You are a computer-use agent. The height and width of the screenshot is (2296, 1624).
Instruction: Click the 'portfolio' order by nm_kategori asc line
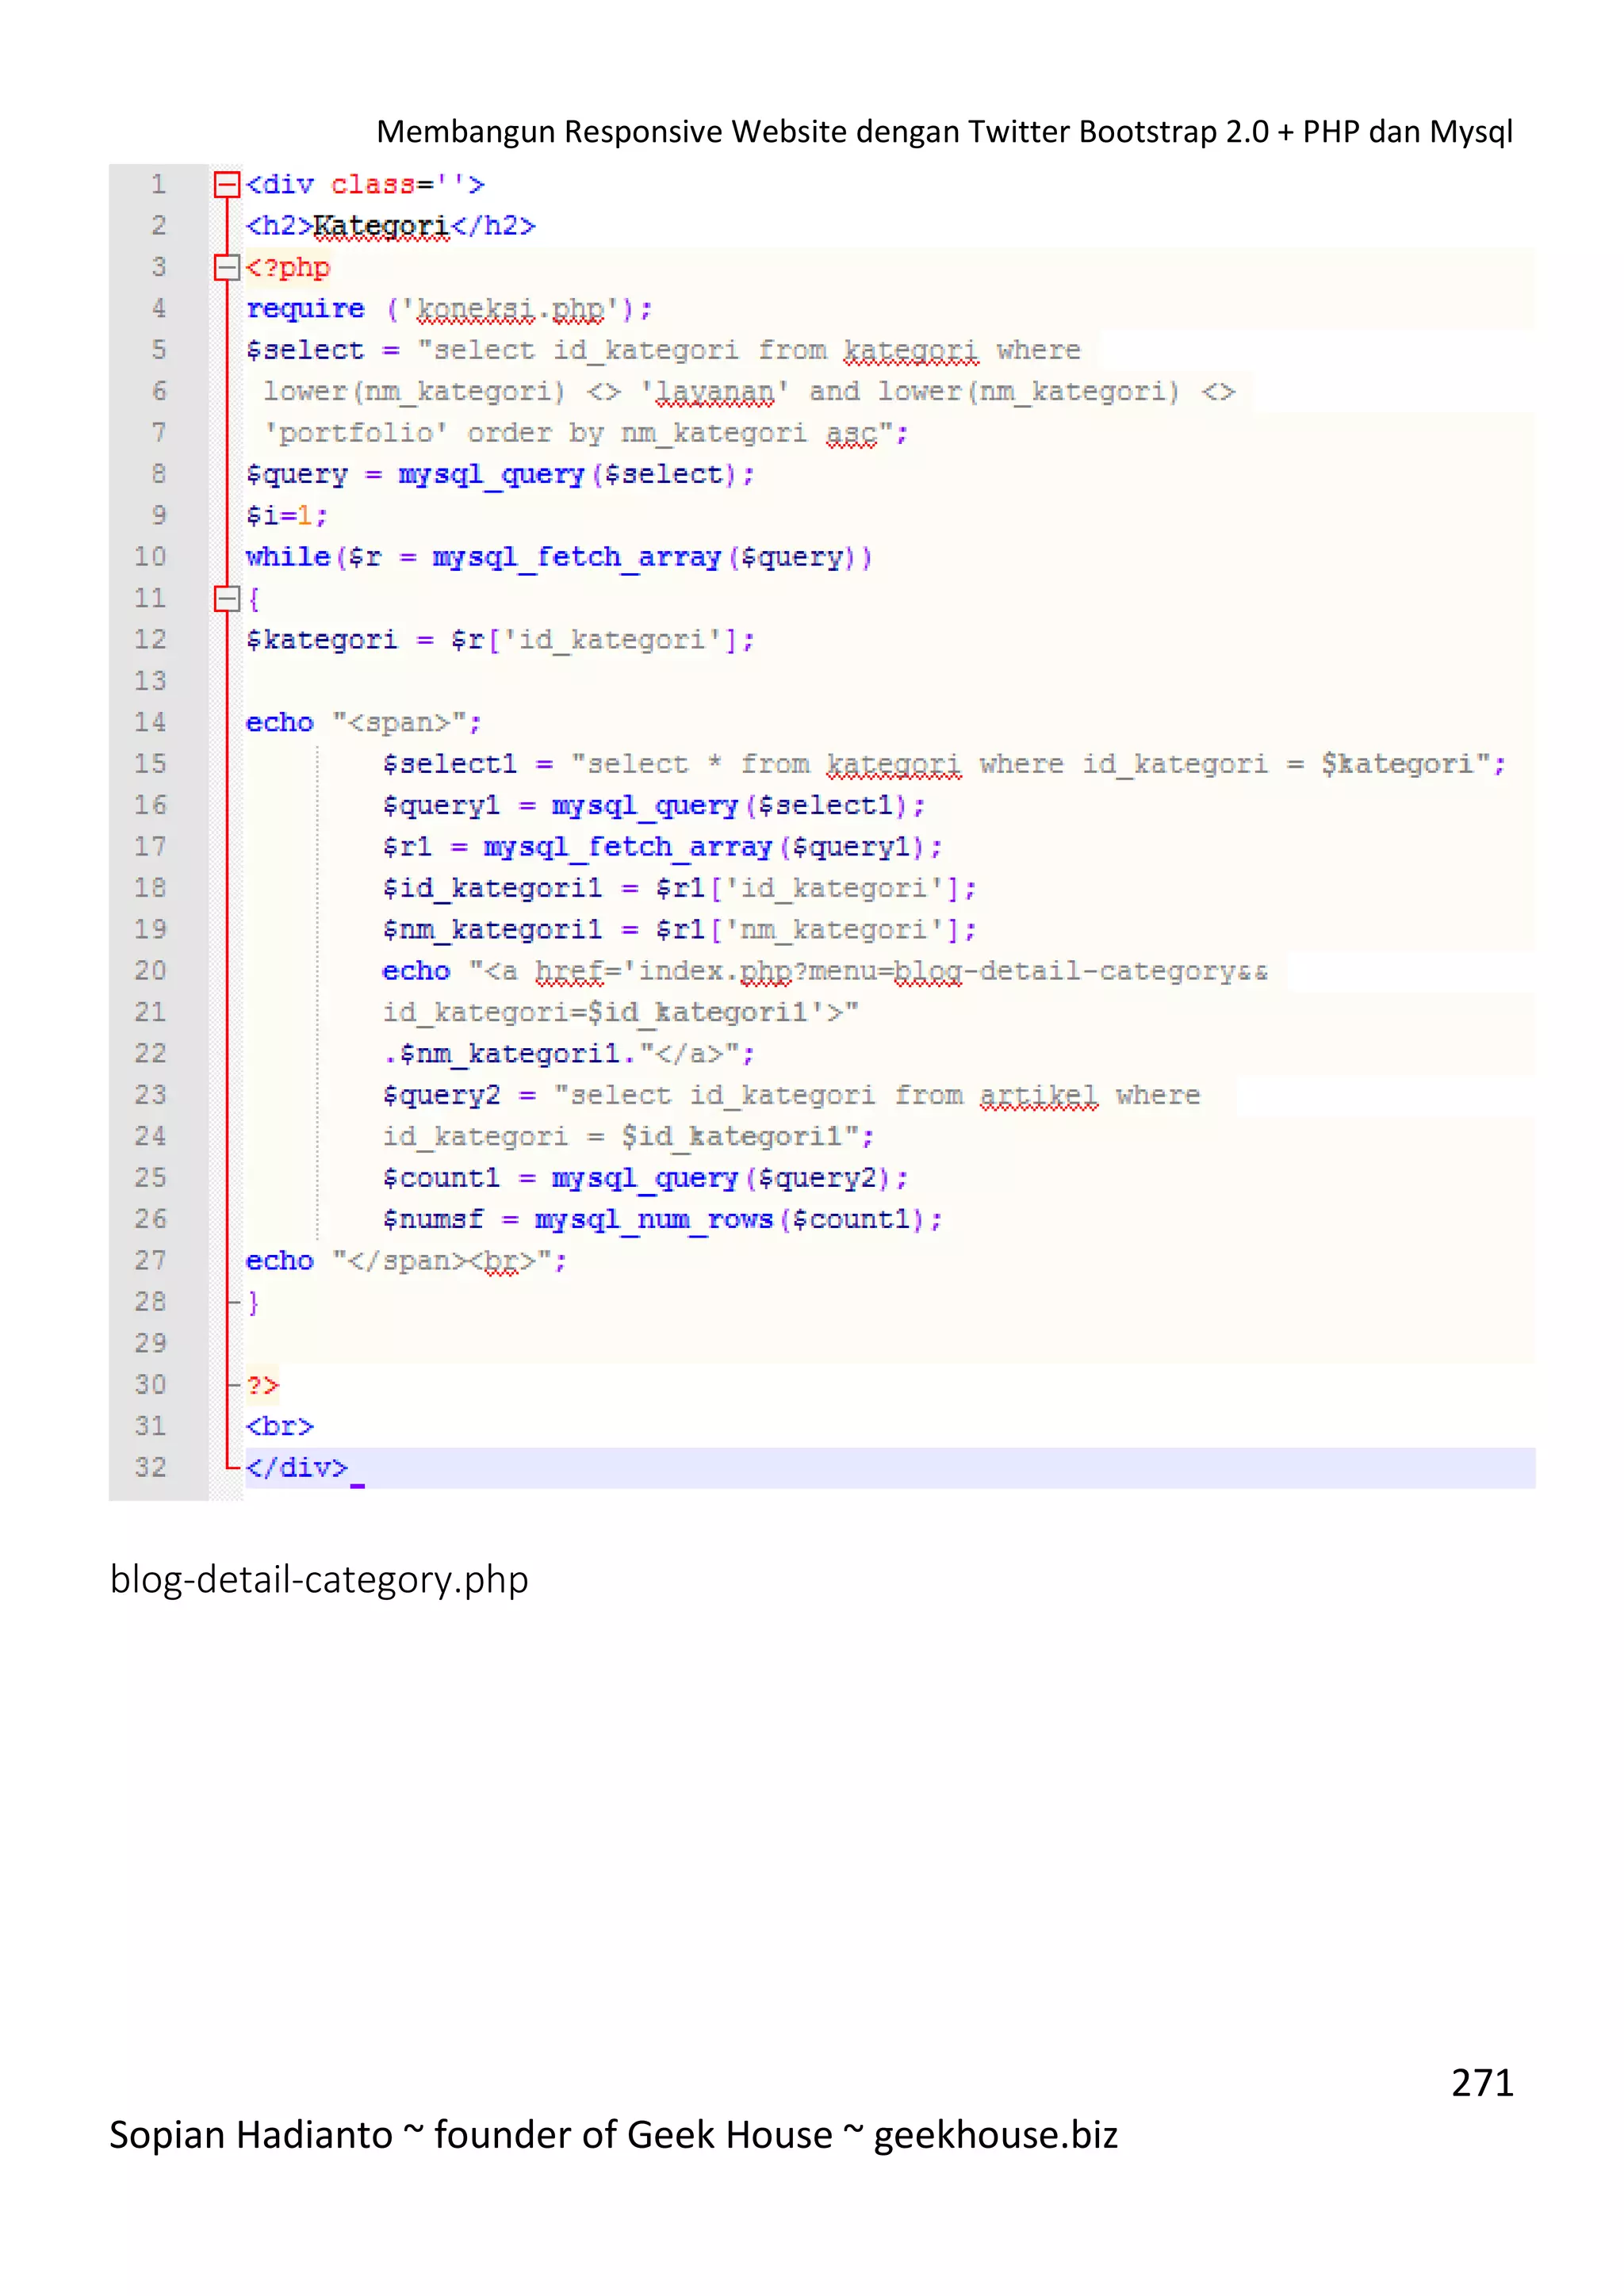[x=585, y=433]
